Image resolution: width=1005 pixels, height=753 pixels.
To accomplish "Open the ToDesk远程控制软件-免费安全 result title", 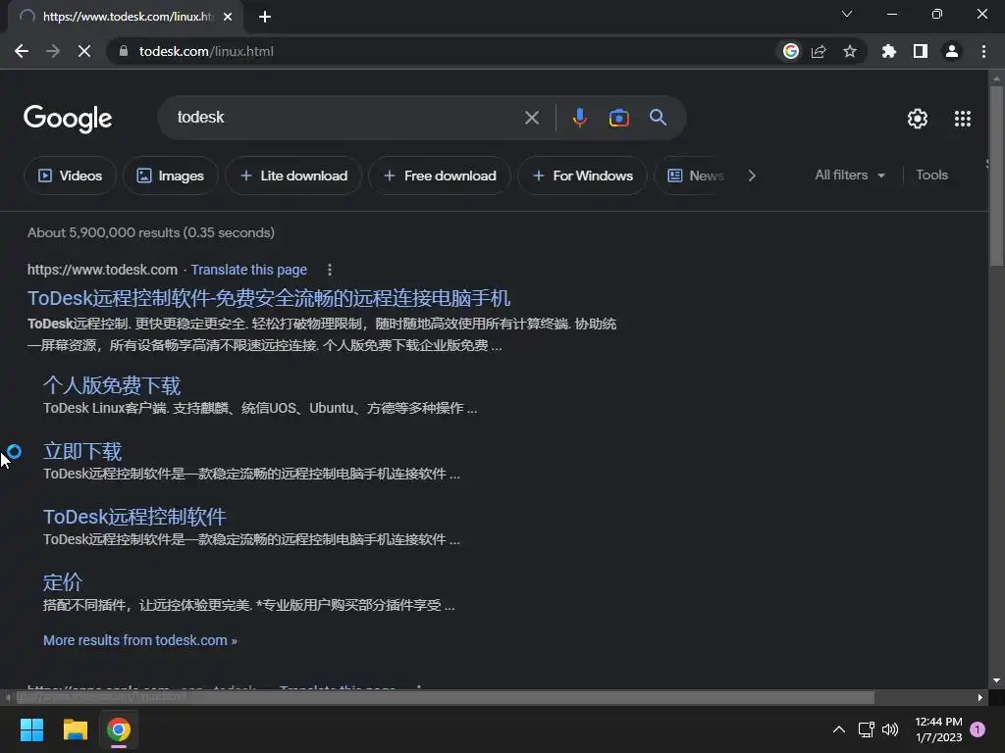I will pos(269,298).
